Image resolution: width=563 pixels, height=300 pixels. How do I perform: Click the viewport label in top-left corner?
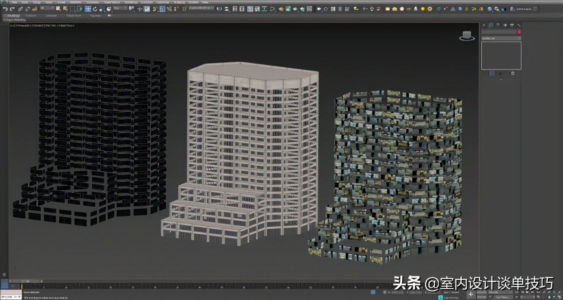(42, 26)
